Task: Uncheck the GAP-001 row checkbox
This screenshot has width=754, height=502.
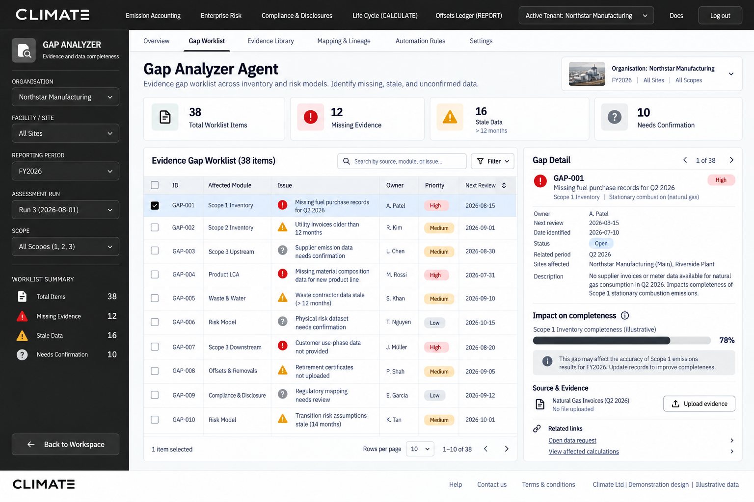Action: pyautogui.click(x=155, y=205)
